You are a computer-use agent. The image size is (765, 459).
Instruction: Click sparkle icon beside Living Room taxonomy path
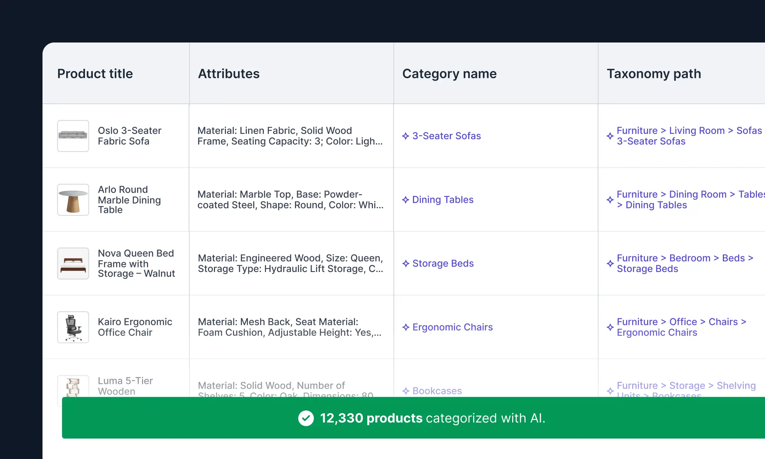tap(610, 136)
